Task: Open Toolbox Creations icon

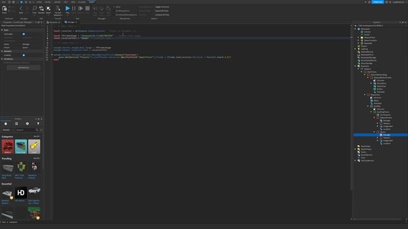Action: pyautogui.click(x=38, y=123)
